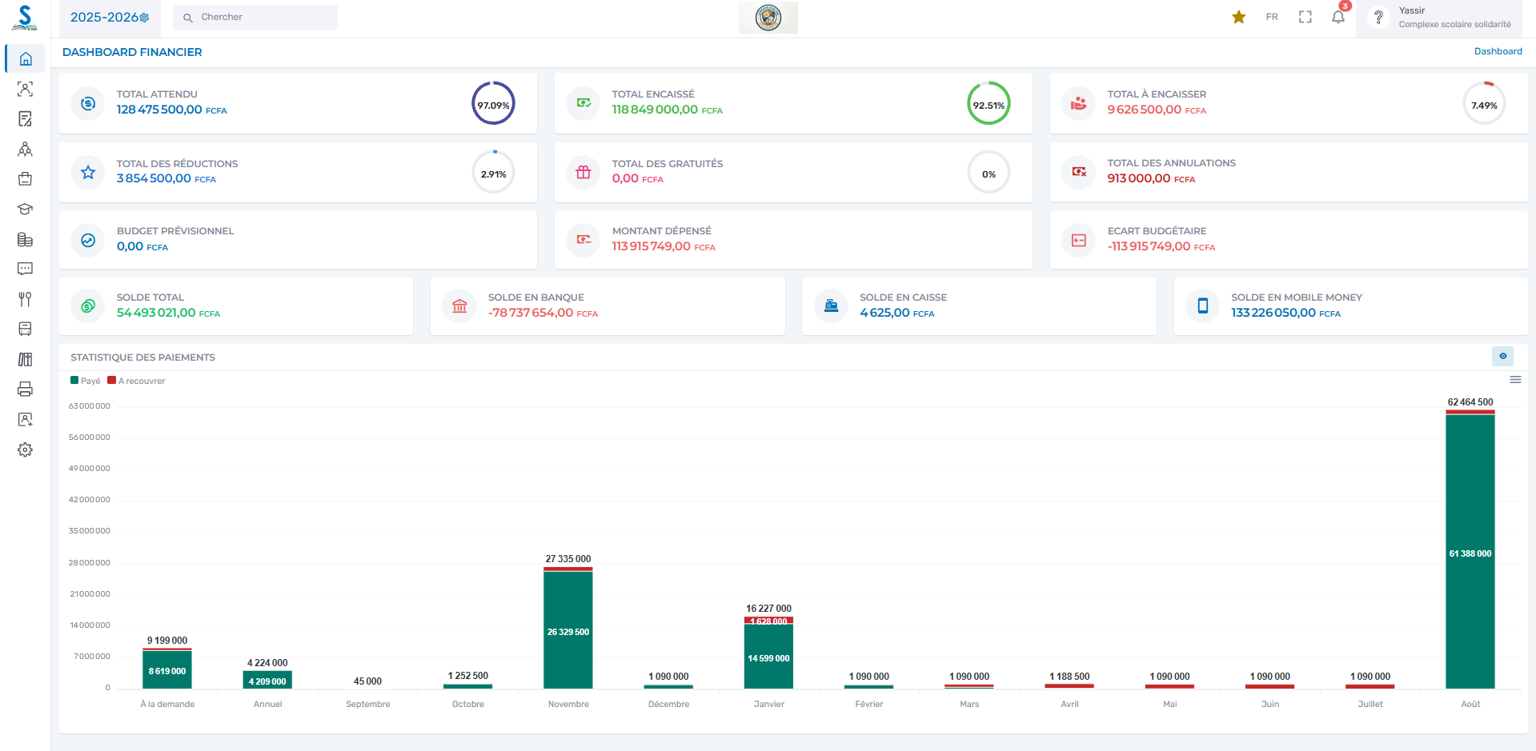Open the FR language dropdown
The width and height of the screenshot is (1536, 751).
coord(1271,16)
